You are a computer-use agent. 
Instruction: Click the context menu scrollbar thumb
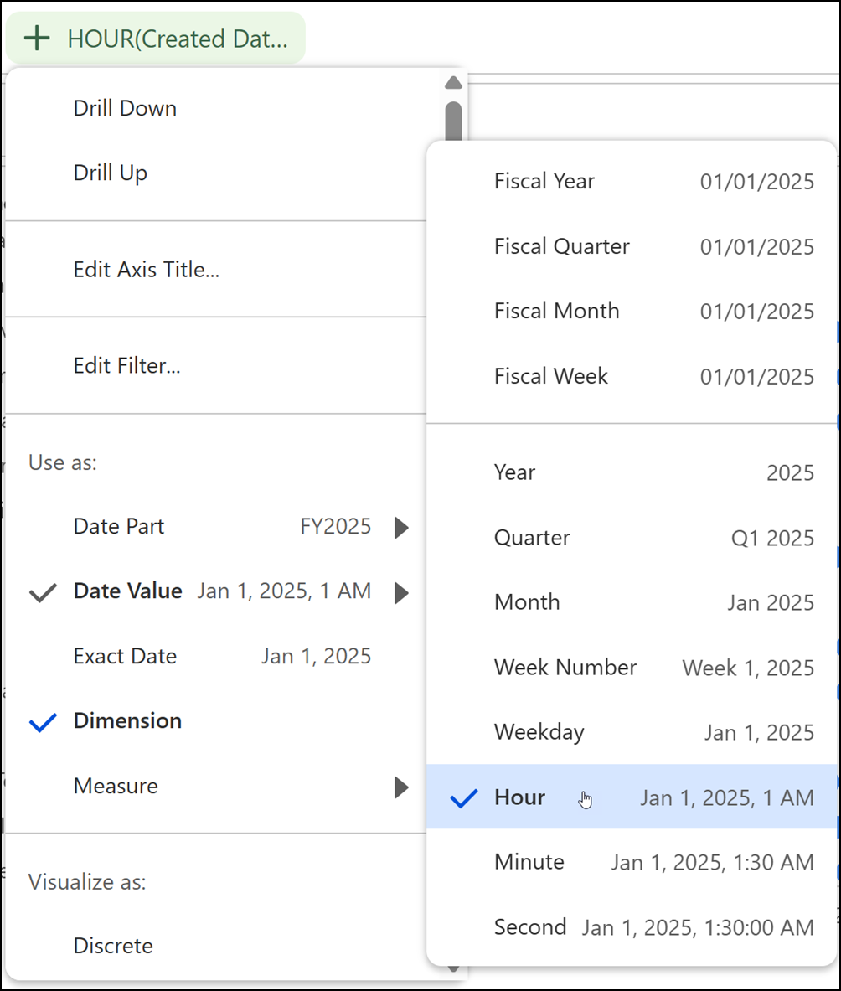453,121
